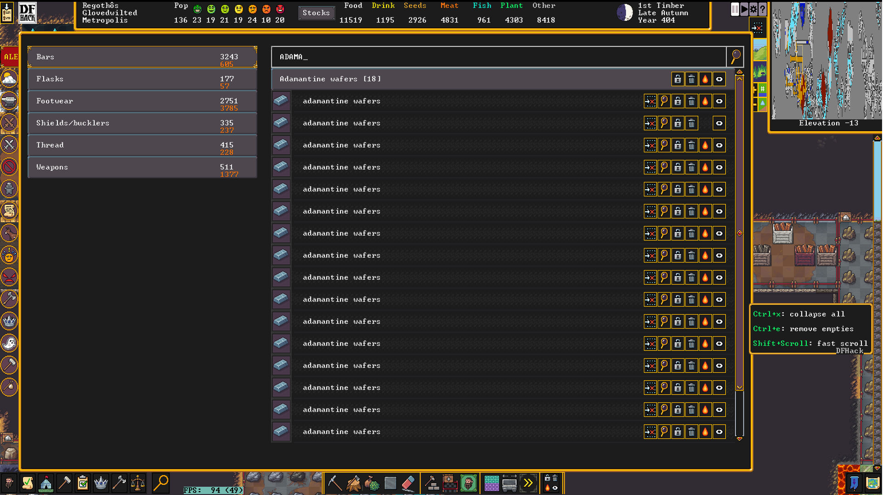Open the nobles crown icon in bottom toolbar
883x495 pixels.
[x=101, y=483]
